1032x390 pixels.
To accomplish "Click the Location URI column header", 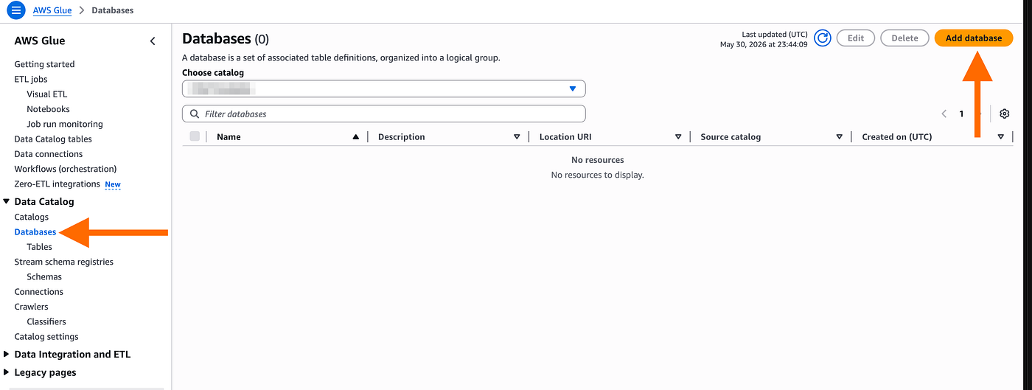I will [565, 137].
